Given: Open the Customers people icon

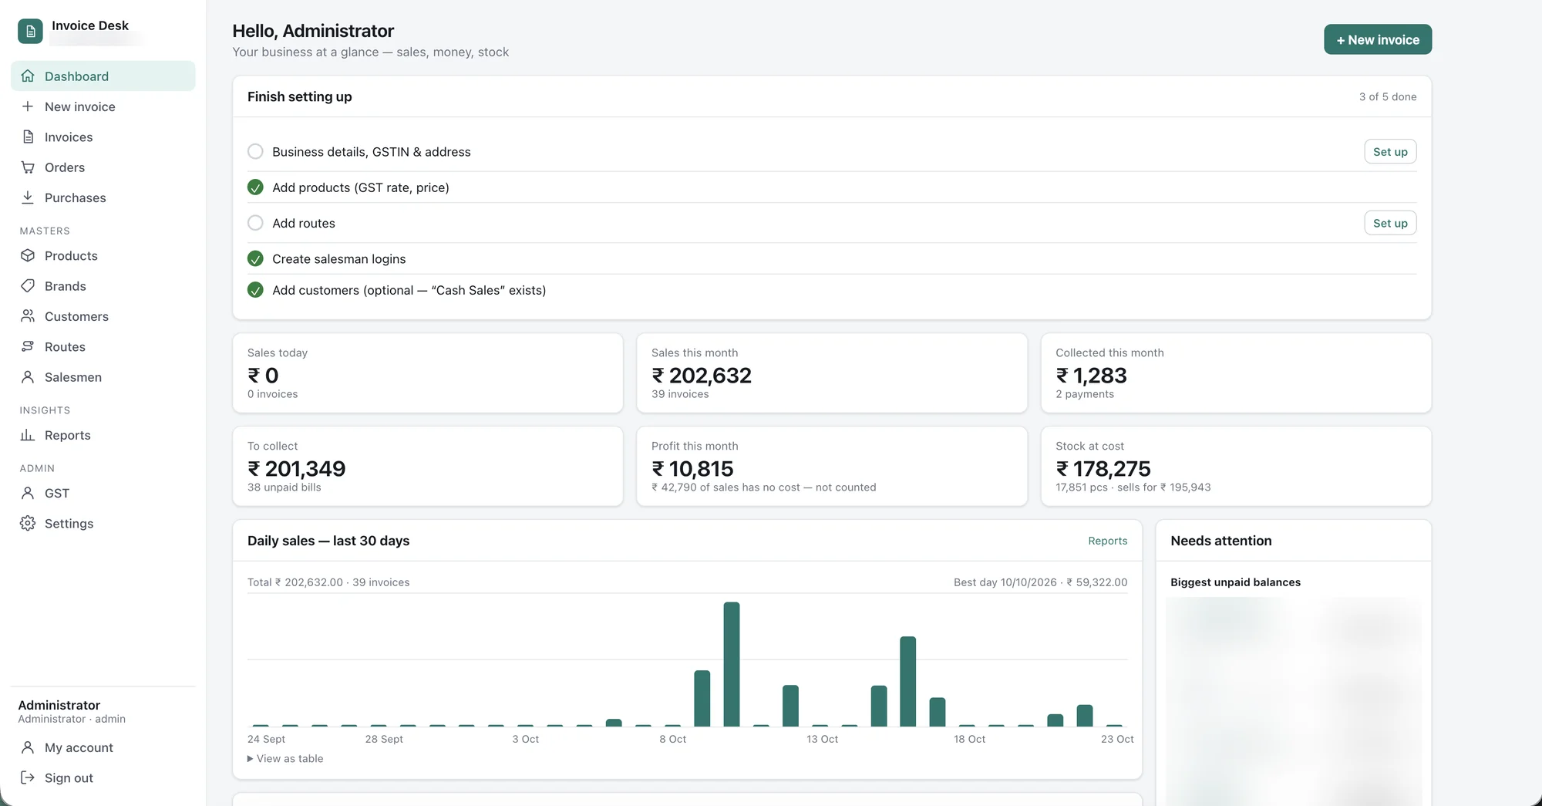Looking at the screenshot, I should point(28,316).
